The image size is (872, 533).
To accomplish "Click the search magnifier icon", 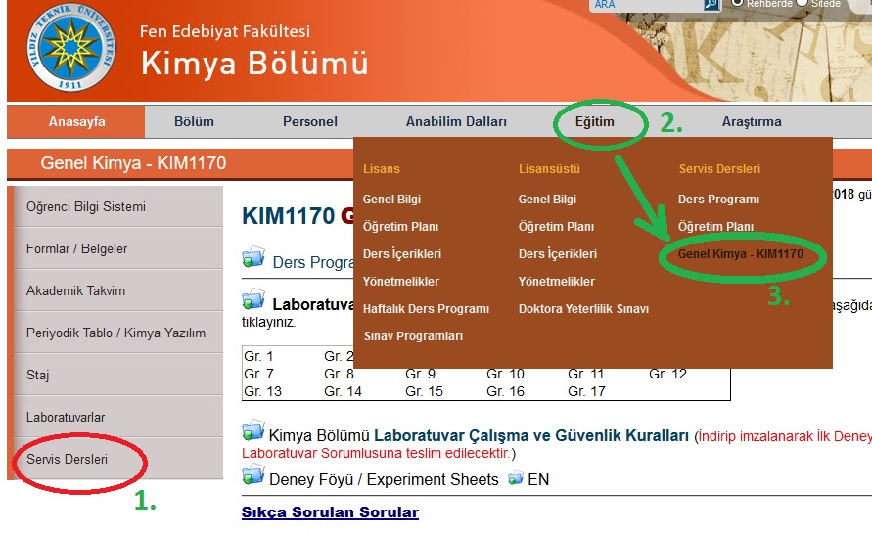I will pyautogui.click(x=711, y=5).
